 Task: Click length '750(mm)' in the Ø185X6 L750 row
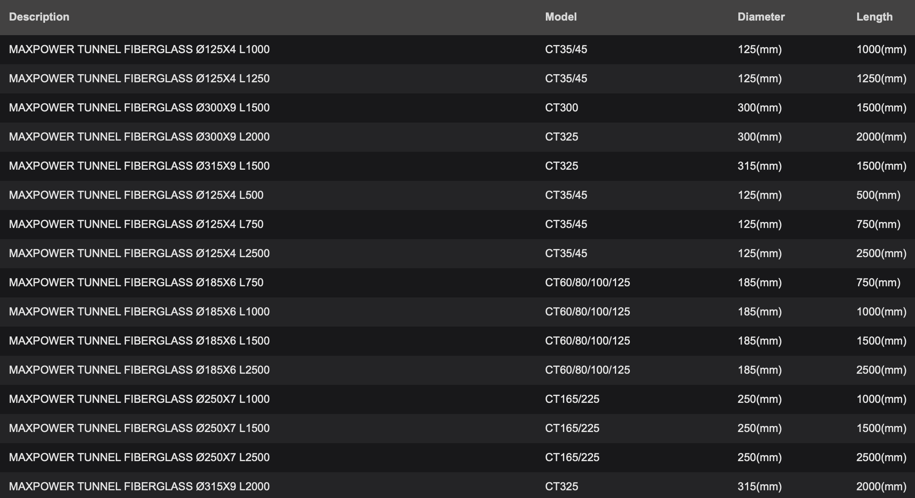(879, 282)
